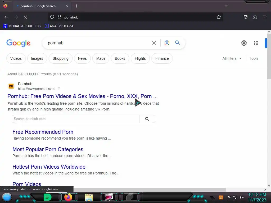Click the blue magnifier Google search button
Viewport: 271px width, 203px height.
pos(177,43)
